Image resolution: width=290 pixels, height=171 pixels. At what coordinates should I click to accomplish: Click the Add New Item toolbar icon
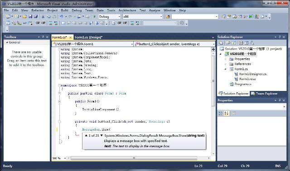click(x=16, y=17)
